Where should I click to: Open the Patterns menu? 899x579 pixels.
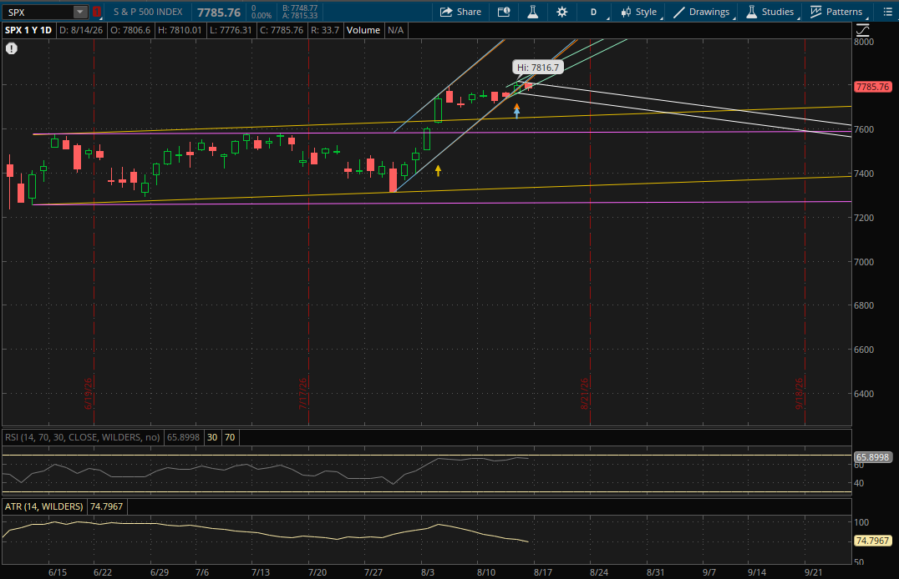[836, 12]
